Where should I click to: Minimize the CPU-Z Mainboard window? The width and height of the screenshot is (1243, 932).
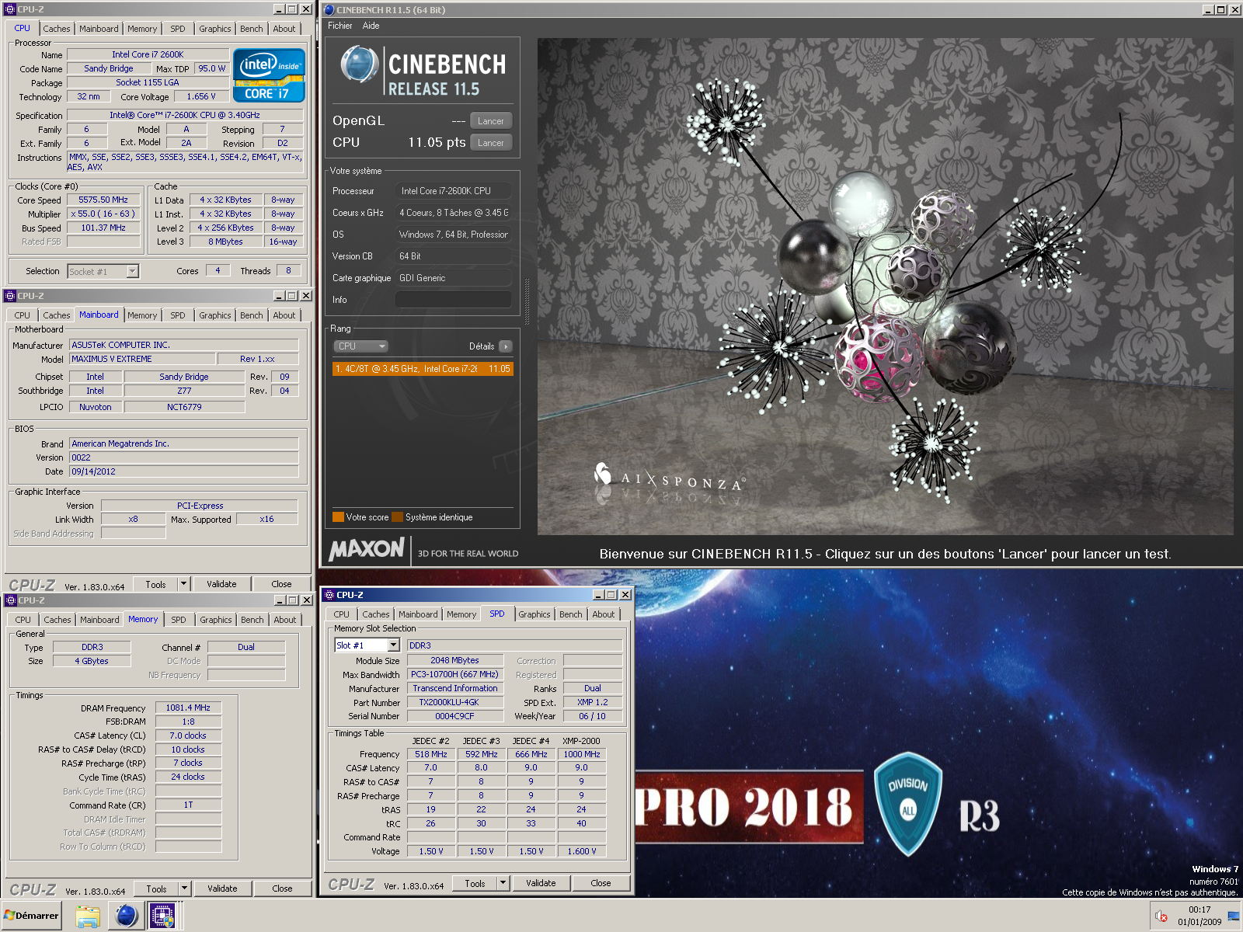pos(280,296)
